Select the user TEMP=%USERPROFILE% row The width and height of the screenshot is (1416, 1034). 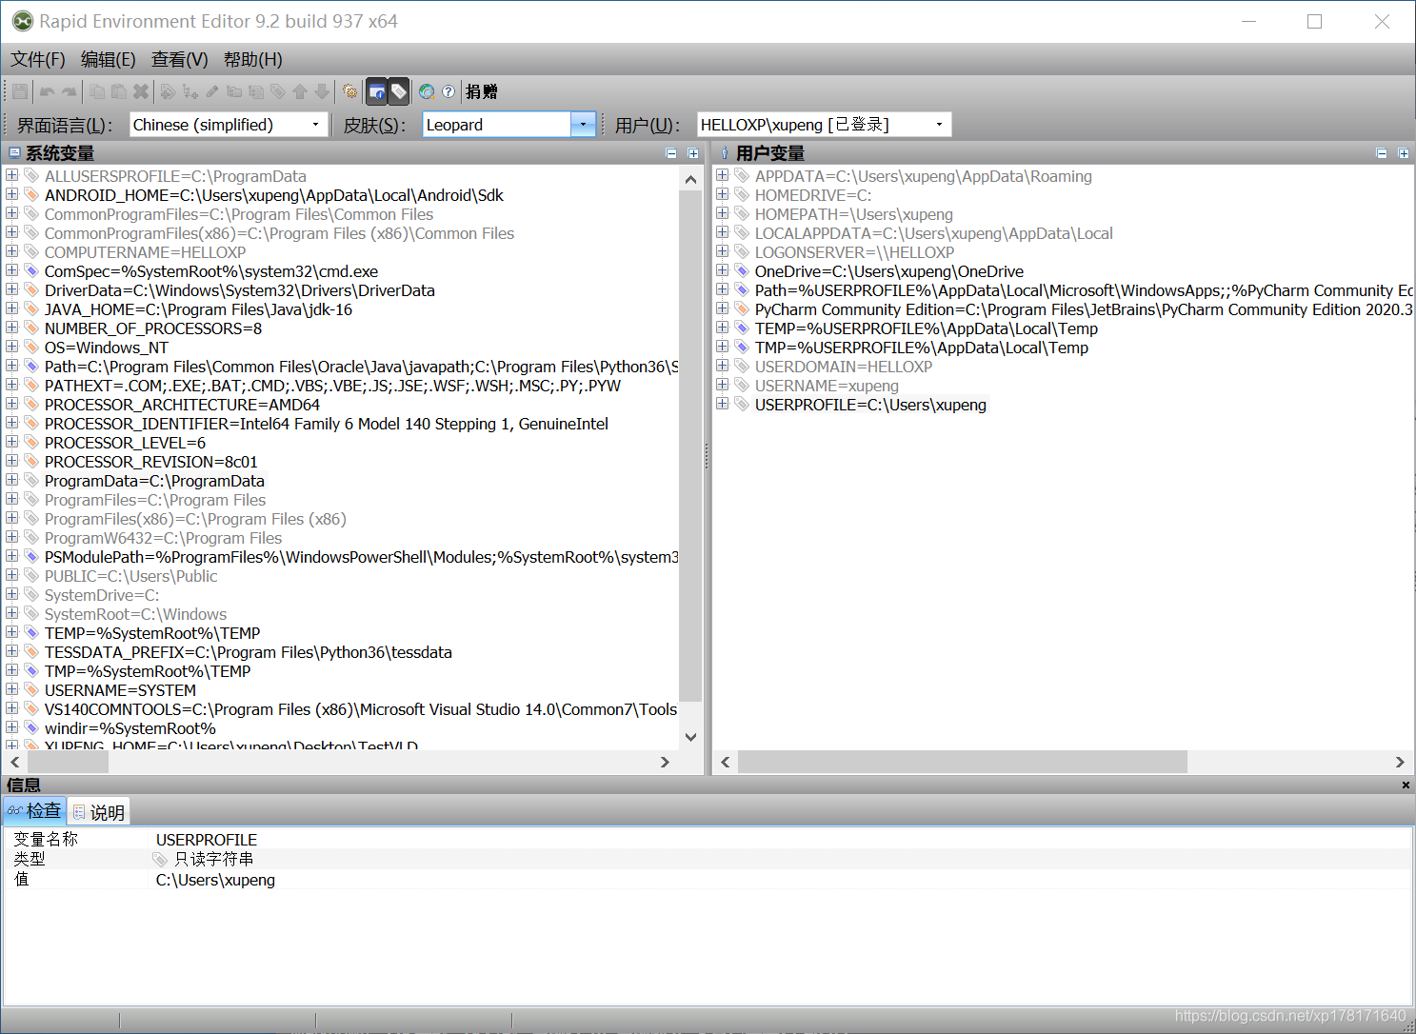coord(927,328)
